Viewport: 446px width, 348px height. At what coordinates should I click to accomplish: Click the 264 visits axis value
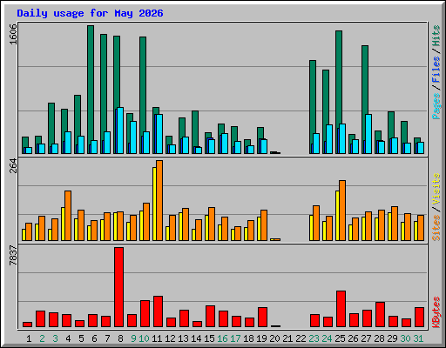13,166
